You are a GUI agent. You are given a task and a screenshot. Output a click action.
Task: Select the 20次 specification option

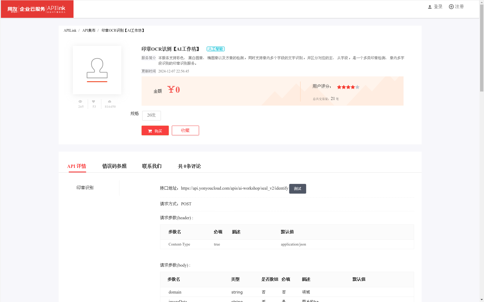tap(151, 115)
